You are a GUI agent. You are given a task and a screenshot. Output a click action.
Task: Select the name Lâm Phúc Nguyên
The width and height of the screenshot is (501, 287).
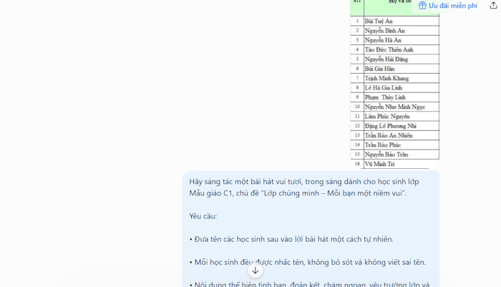(387, 117)
